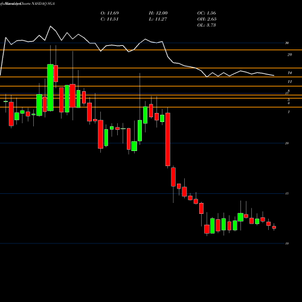Click the 'NASDAQ SGA' chart title text

coord(43,4)
